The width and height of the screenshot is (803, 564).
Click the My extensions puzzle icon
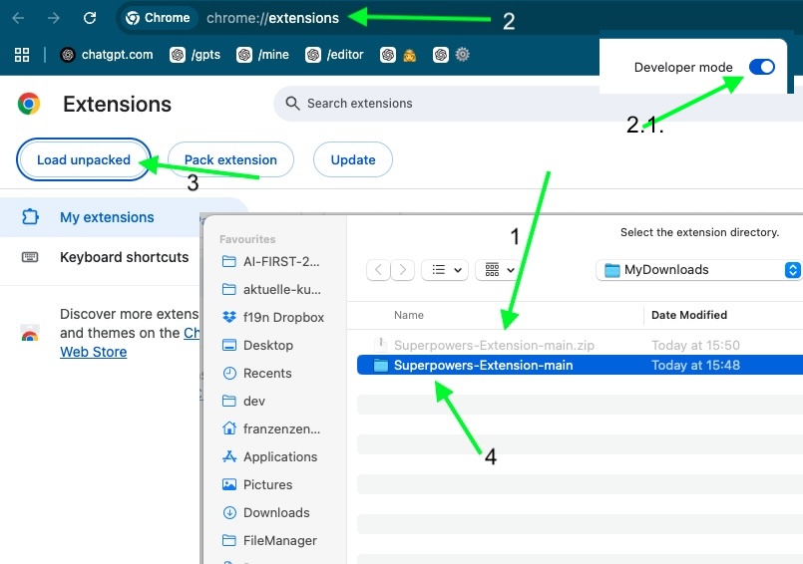pyautogui.click(x=30, y=217)
